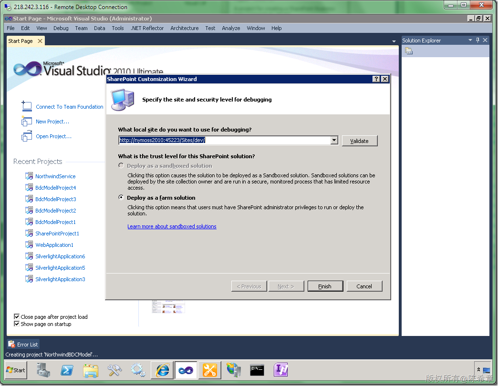
Task: Open Learn more about sandboxed solutions link
Action: (172, 226)
